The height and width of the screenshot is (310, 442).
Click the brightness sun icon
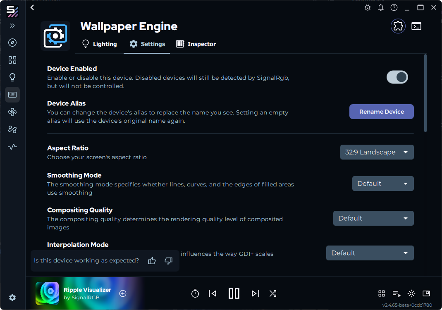411,293
